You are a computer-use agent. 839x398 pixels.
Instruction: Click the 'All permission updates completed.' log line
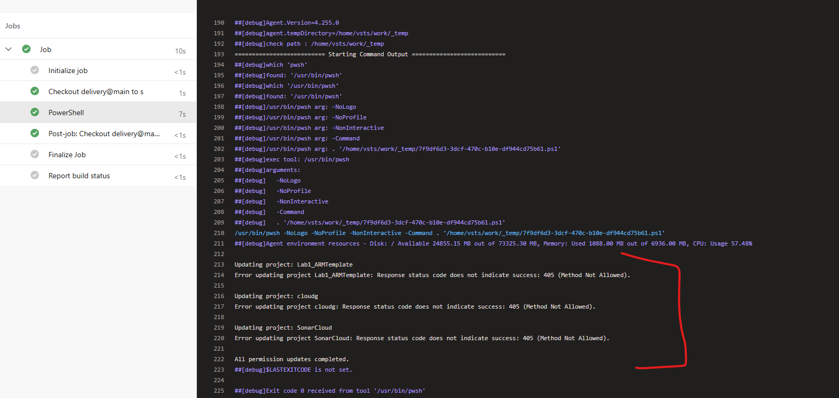click(x=292, y=359)
